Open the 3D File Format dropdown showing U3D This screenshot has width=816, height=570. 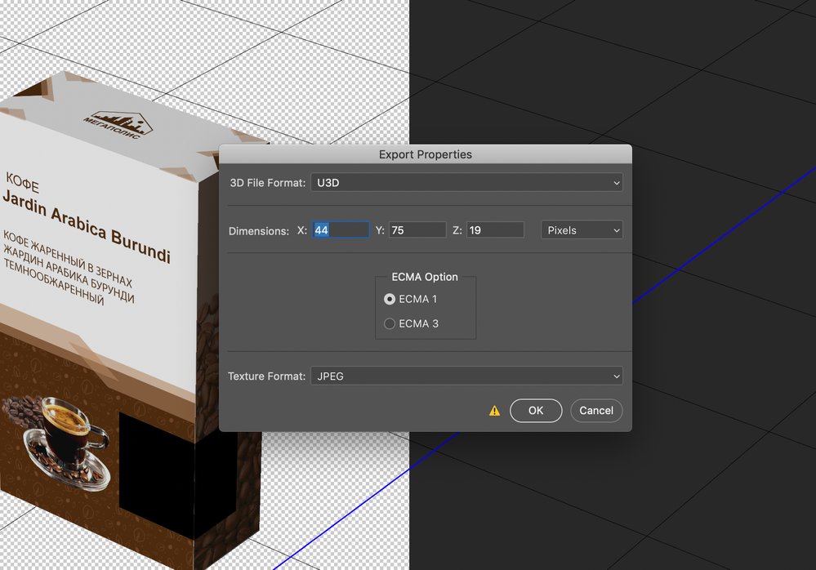point(466,183)
